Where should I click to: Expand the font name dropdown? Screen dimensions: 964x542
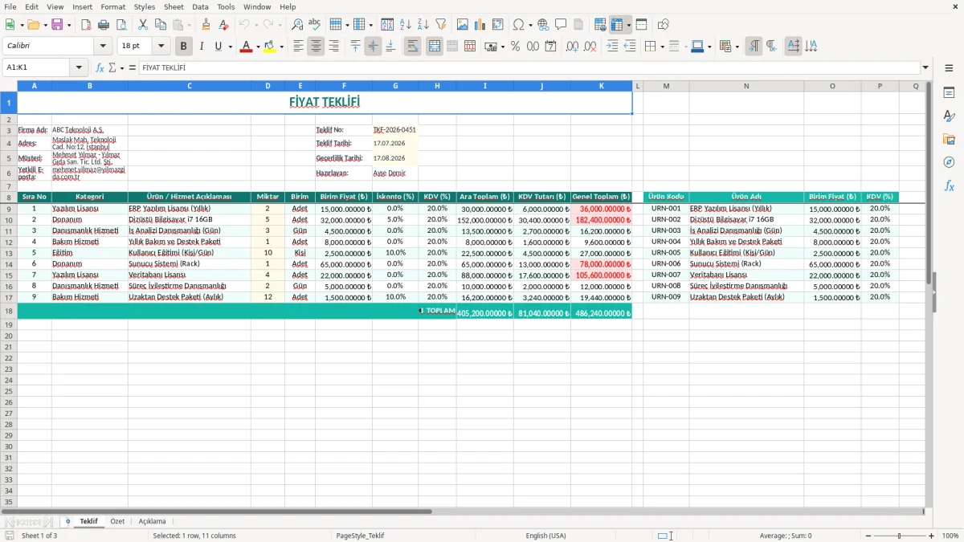coord(103,47)
